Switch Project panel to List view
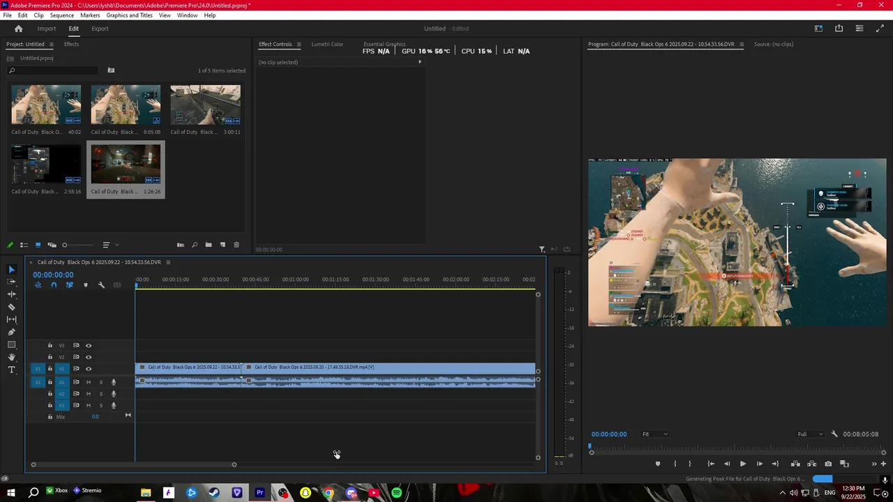The image size is (893, 502). pos(24,245)
